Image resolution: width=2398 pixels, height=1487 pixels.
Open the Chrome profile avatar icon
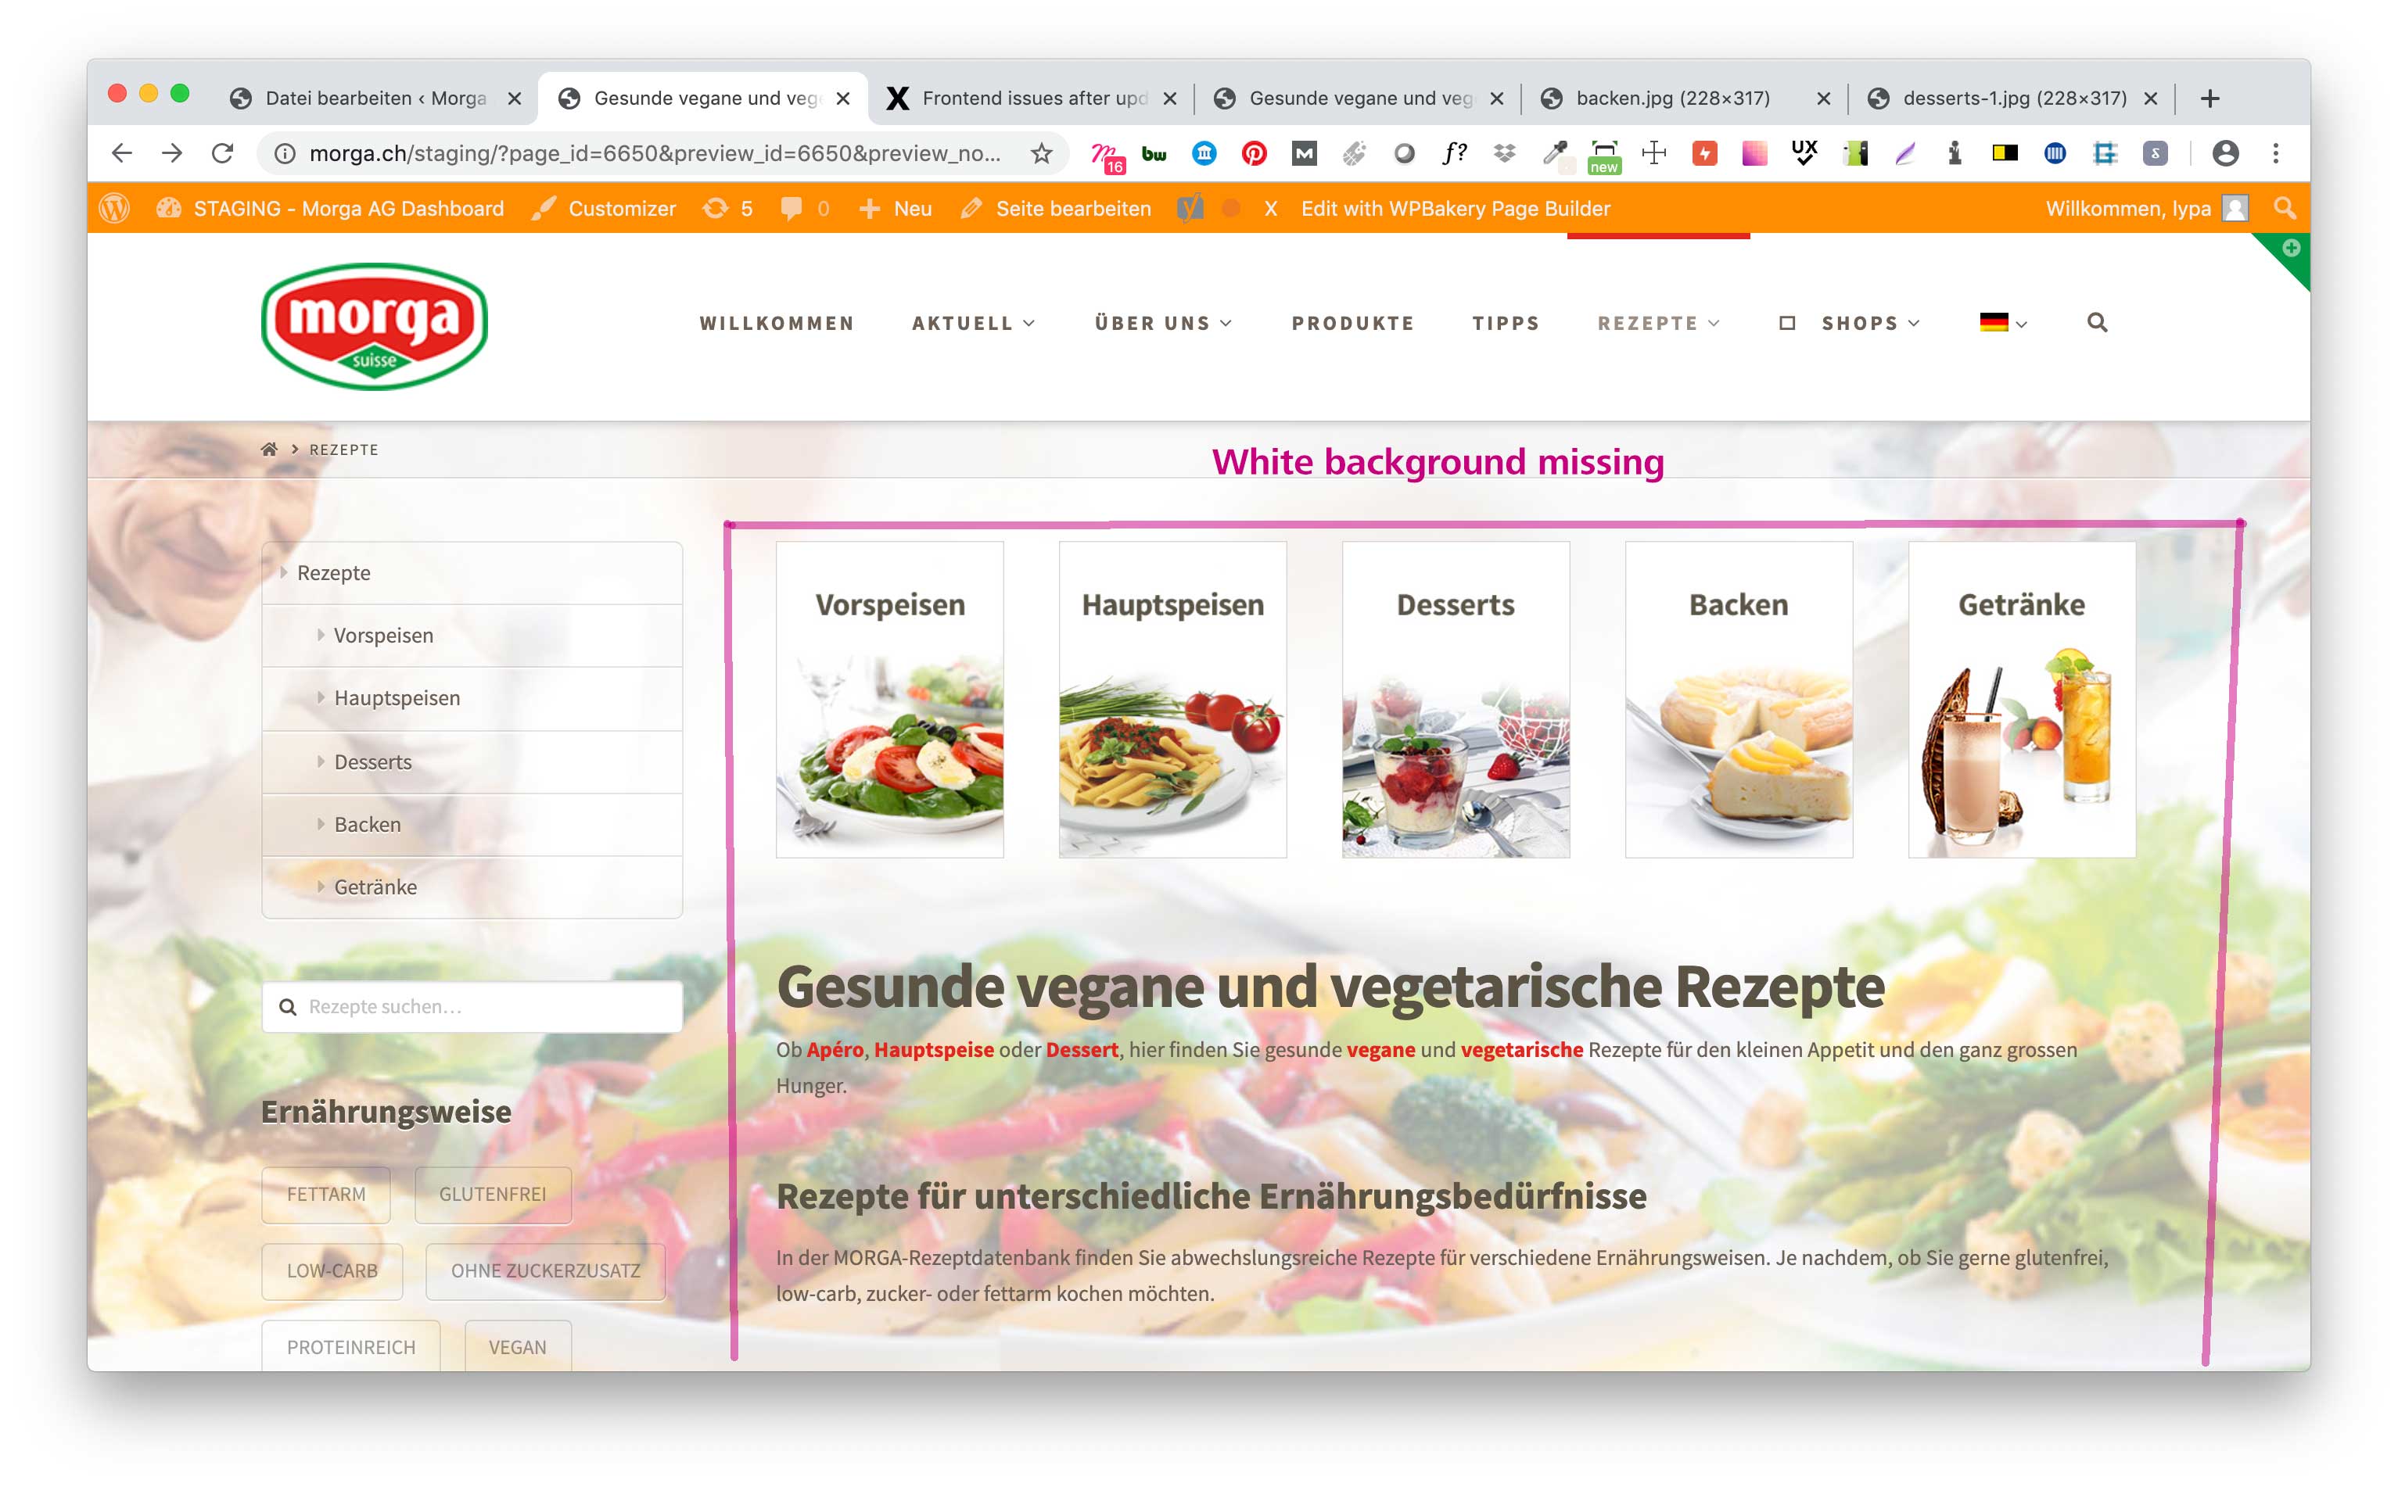[x=2225, y=153]
